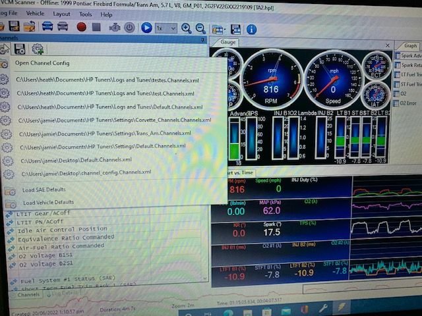Select the Channels tab at bottom
This screenshot has height=316, width=422.
pos(28,295)
